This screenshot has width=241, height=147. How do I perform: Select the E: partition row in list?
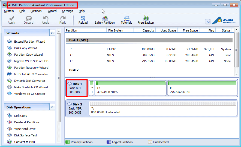[x=150, y=61]
